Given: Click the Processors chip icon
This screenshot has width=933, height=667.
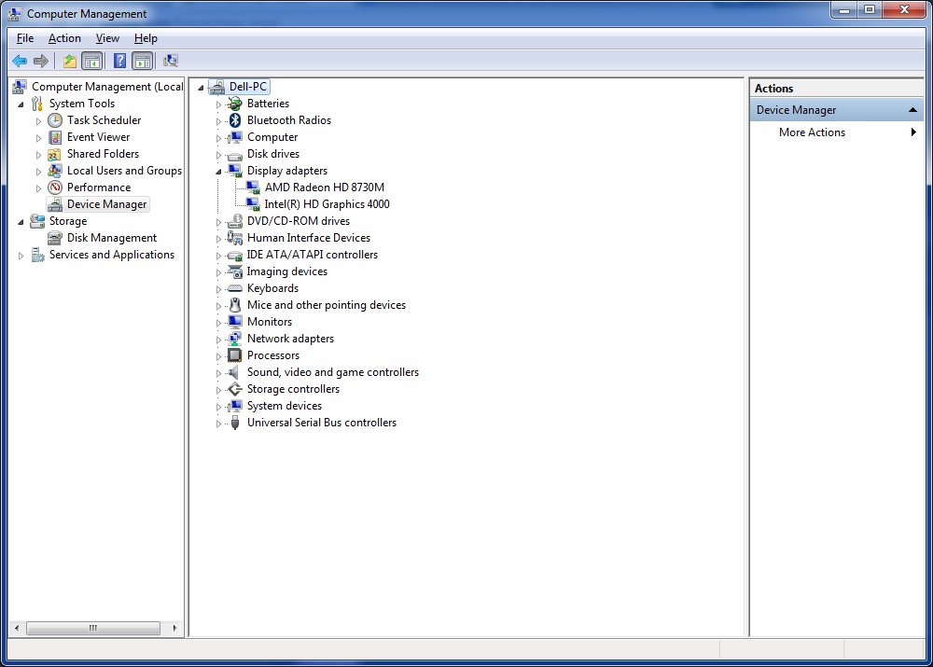Looking at the screenshot, I should tap(235, 355).
